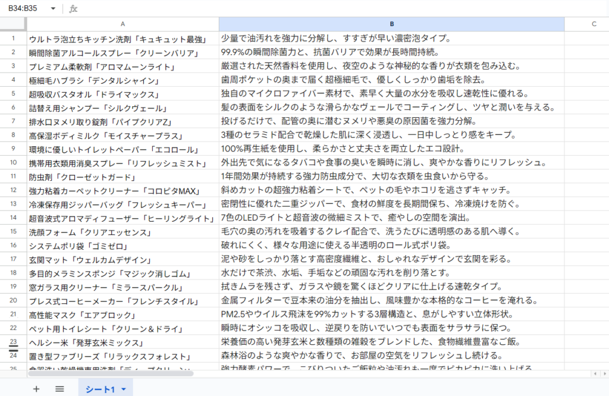Click the add new sheet plus icon
This screenshot has height=396, width=609.
click(x=36, y=389)
